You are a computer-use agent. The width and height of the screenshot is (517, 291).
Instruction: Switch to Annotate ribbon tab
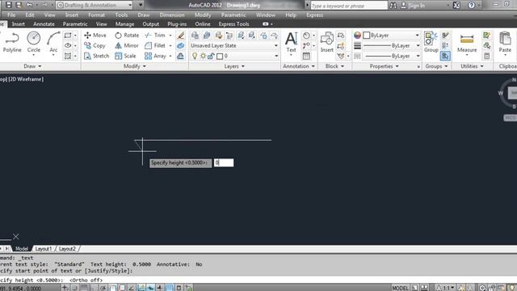click(x=44, y=24)
